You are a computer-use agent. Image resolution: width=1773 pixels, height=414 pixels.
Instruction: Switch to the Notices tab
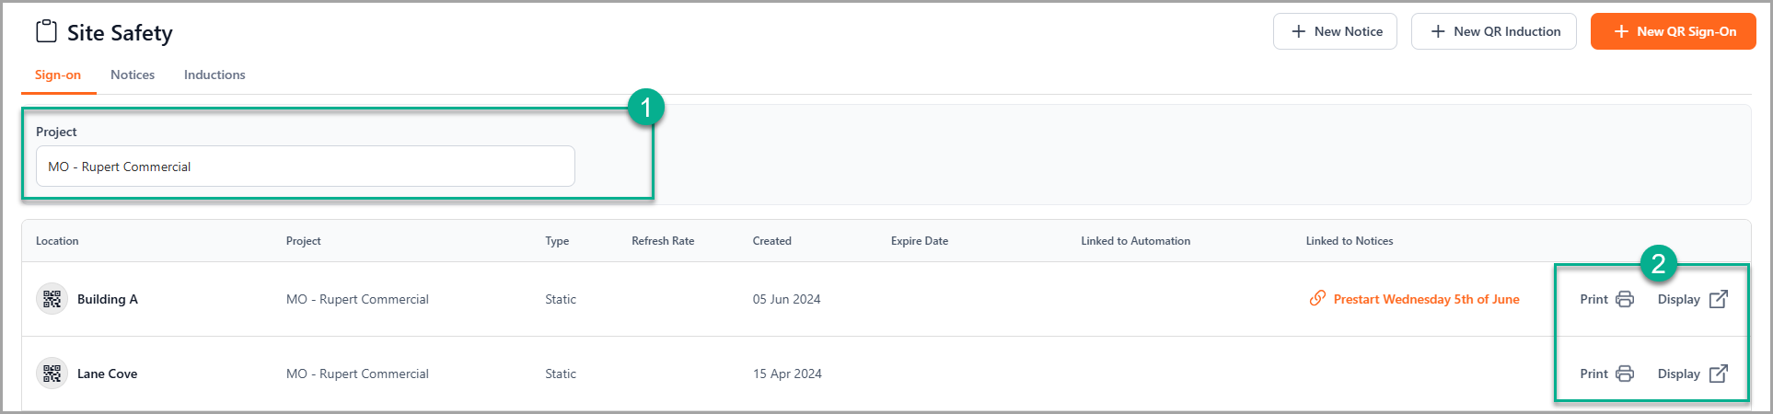click(133, 75)
